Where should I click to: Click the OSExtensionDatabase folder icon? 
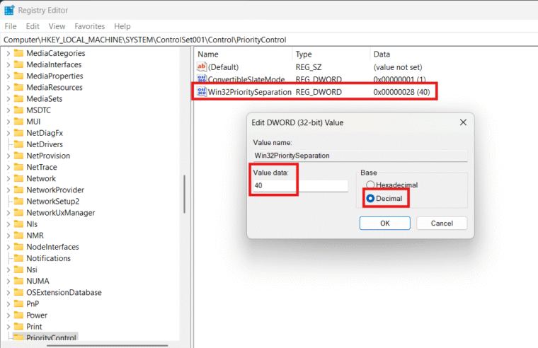(x=18, y=292)
